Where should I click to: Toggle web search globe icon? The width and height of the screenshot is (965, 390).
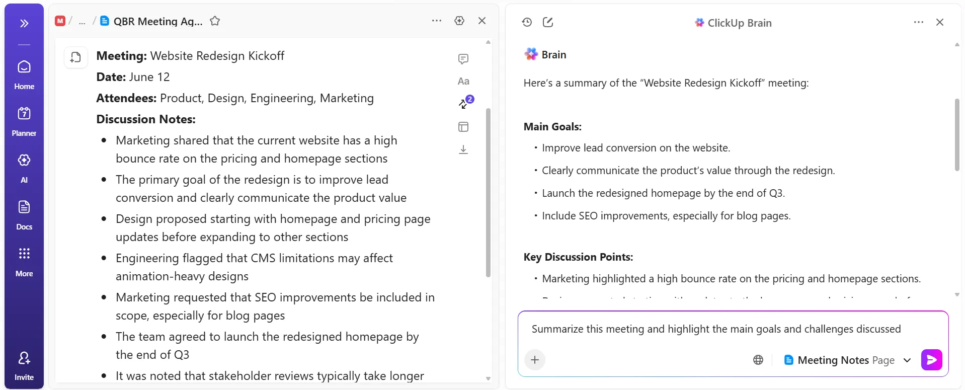[x=758, y=360]
